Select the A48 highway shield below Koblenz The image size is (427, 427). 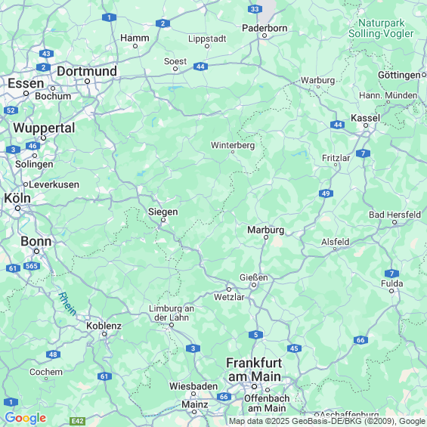(53, 354)
